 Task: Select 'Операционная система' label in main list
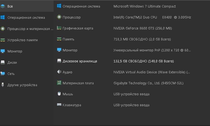[81, 6]
